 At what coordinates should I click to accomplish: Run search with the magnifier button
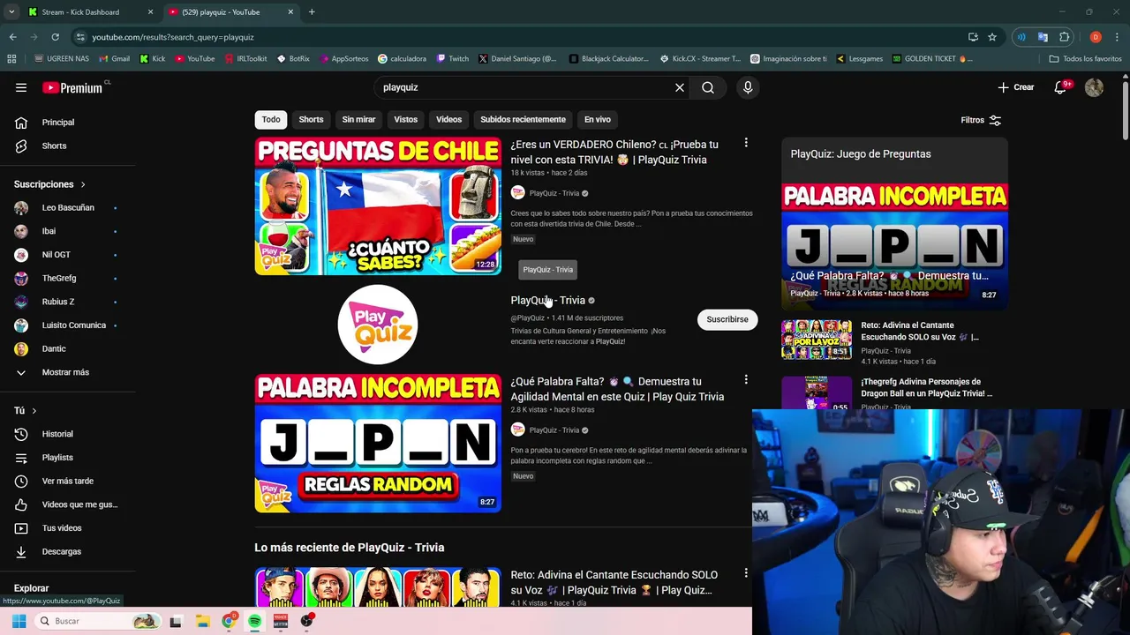(x=708, y=87)
